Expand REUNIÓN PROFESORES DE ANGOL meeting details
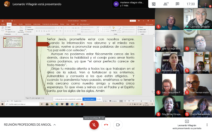Screen dimensions: 212x132 pyautogui.click(x=54, y=125)
